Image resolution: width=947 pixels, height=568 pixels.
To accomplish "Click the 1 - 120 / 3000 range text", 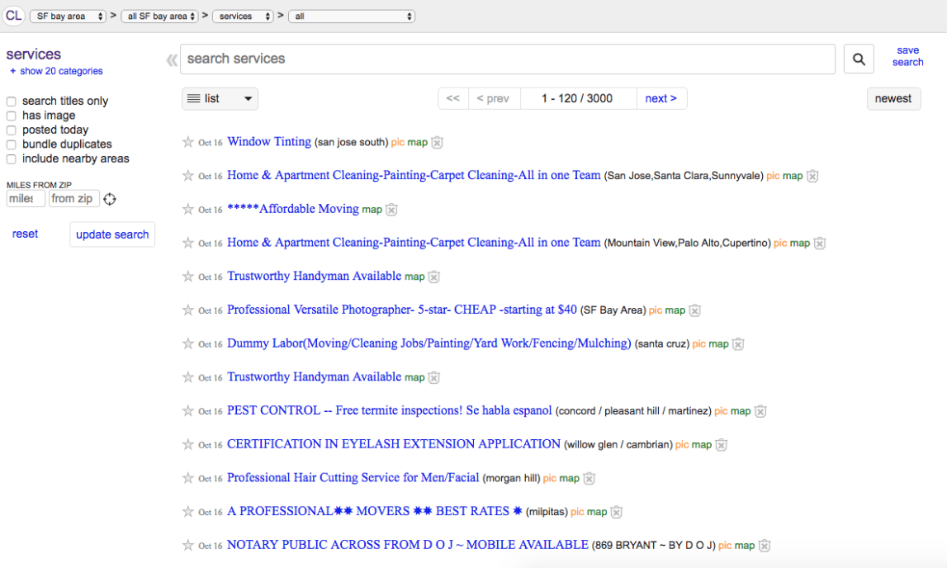I will [577, 98].
